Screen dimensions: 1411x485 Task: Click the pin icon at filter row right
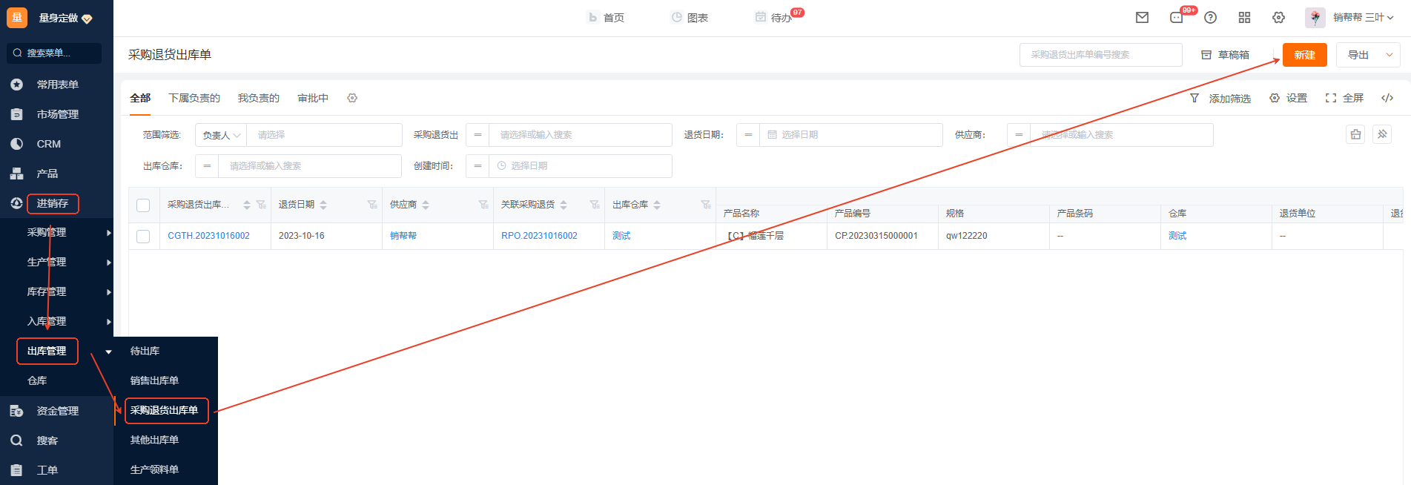coord(1382,134)
